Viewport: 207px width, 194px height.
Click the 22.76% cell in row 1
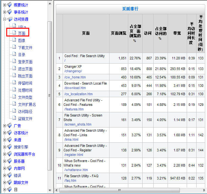tap(135, 58)
